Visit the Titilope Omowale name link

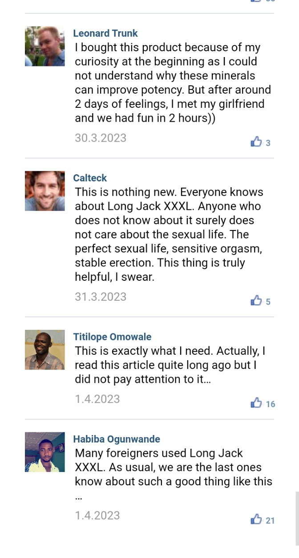pyautogui.click(x=112, y=337)
